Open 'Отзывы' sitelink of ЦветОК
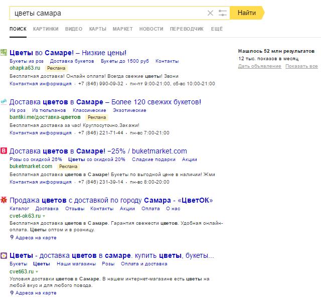Image resolution: width=321 pixels, height=303 pixels. point(75,208)
